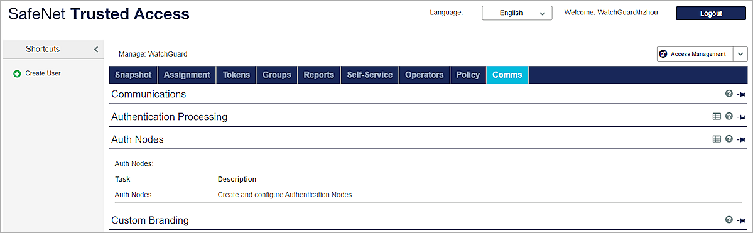753x233 pixels.
Task: Click the Access Management button
Action: pyautogui.click(x=695, y=54)
